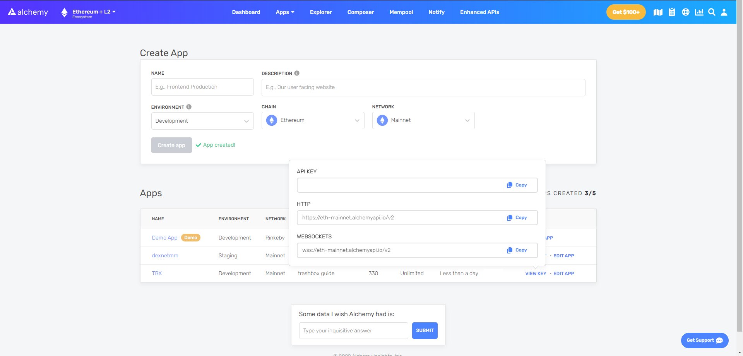Open the TBX app link
The image size is (743, 356).
coord(157,273)
